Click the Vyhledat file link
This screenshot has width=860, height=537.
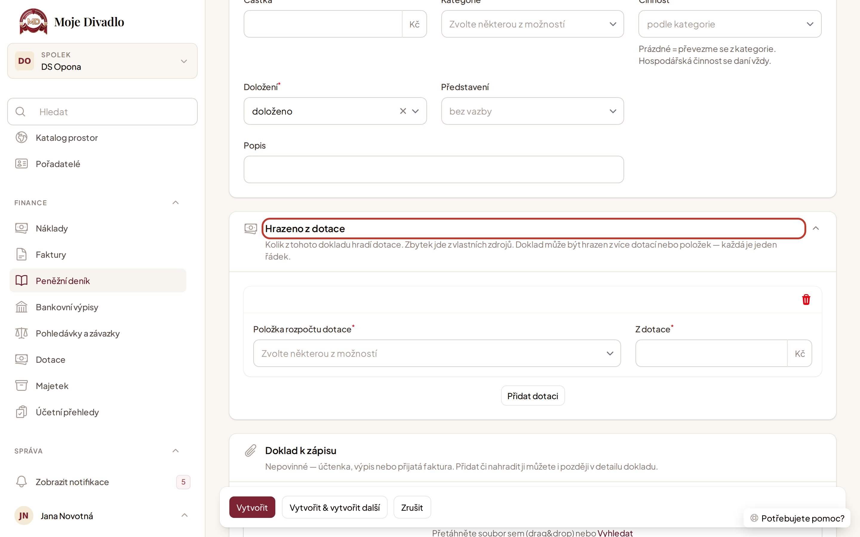(x=615, y=533)
